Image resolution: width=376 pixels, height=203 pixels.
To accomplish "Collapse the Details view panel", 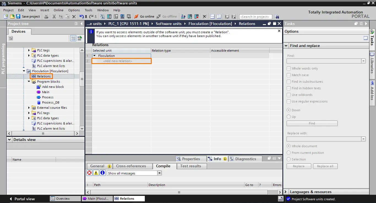I will pyautogui.click(x=9, y=140).
